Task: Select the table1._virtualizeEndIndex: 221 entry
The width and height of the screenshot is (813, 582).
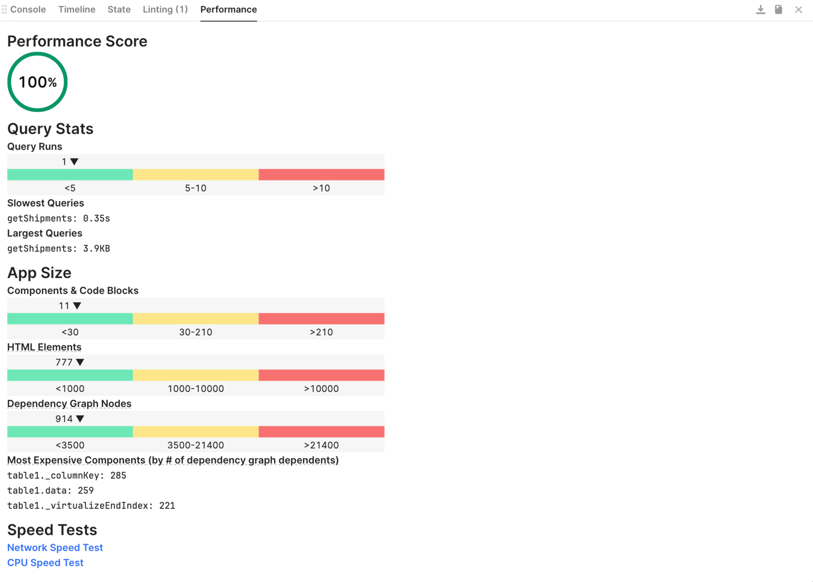Action: click(x=91, y=506)
